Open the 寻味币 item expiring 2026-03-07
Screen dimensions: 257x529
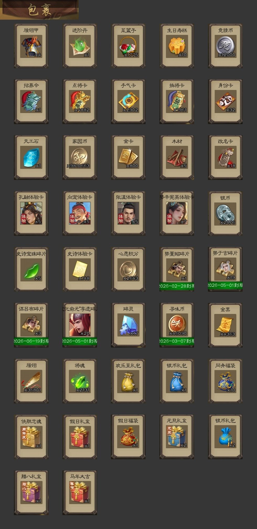177,325
